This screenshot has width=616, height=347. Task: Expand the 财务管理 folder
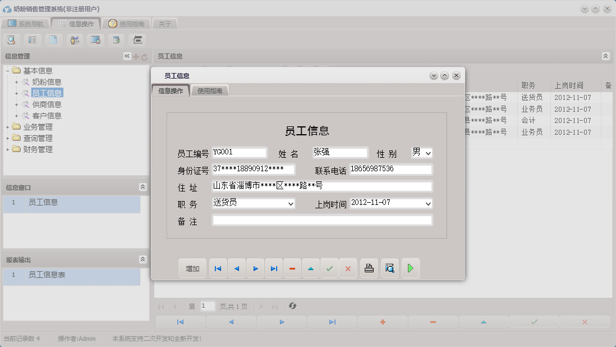[x=6, y=149]
